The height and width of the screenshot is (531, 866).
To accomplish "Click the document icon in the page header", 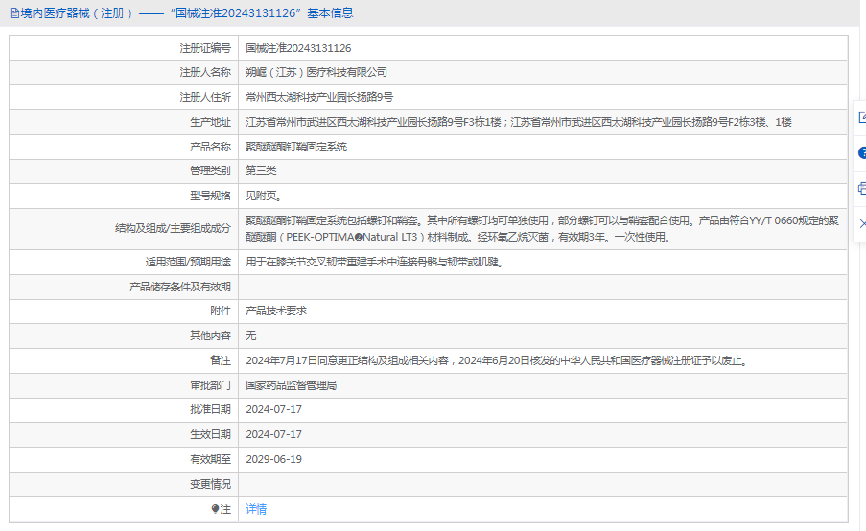I will tap(14, 13).
